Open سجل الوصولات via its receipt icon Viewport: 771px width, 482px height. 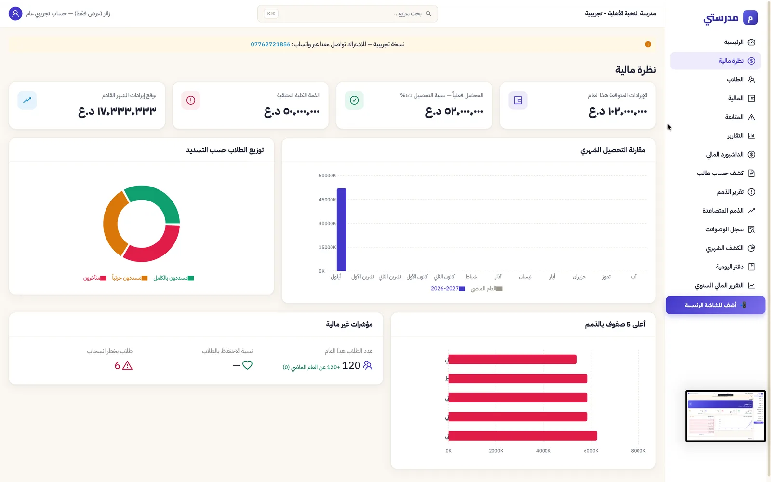[751, 229]
